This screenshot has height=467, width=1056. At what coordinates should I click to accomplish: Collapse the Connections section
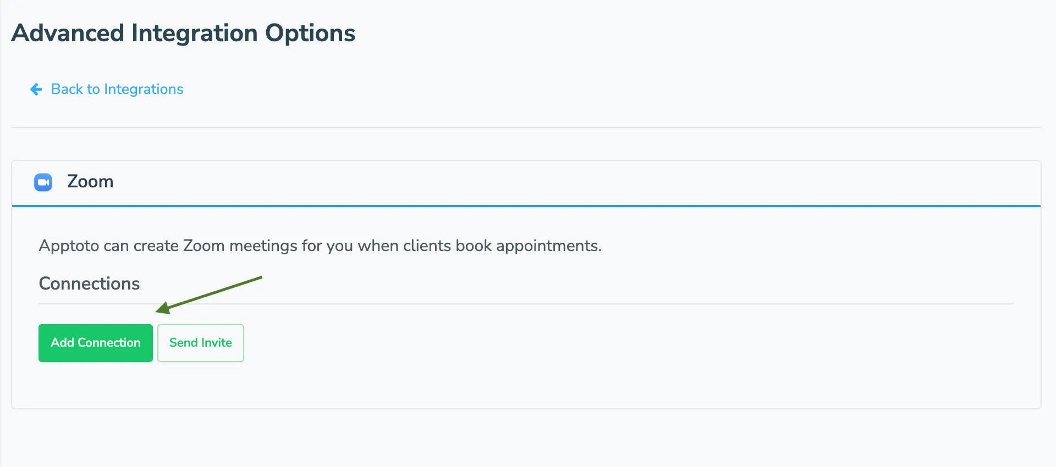pos(89,283)
